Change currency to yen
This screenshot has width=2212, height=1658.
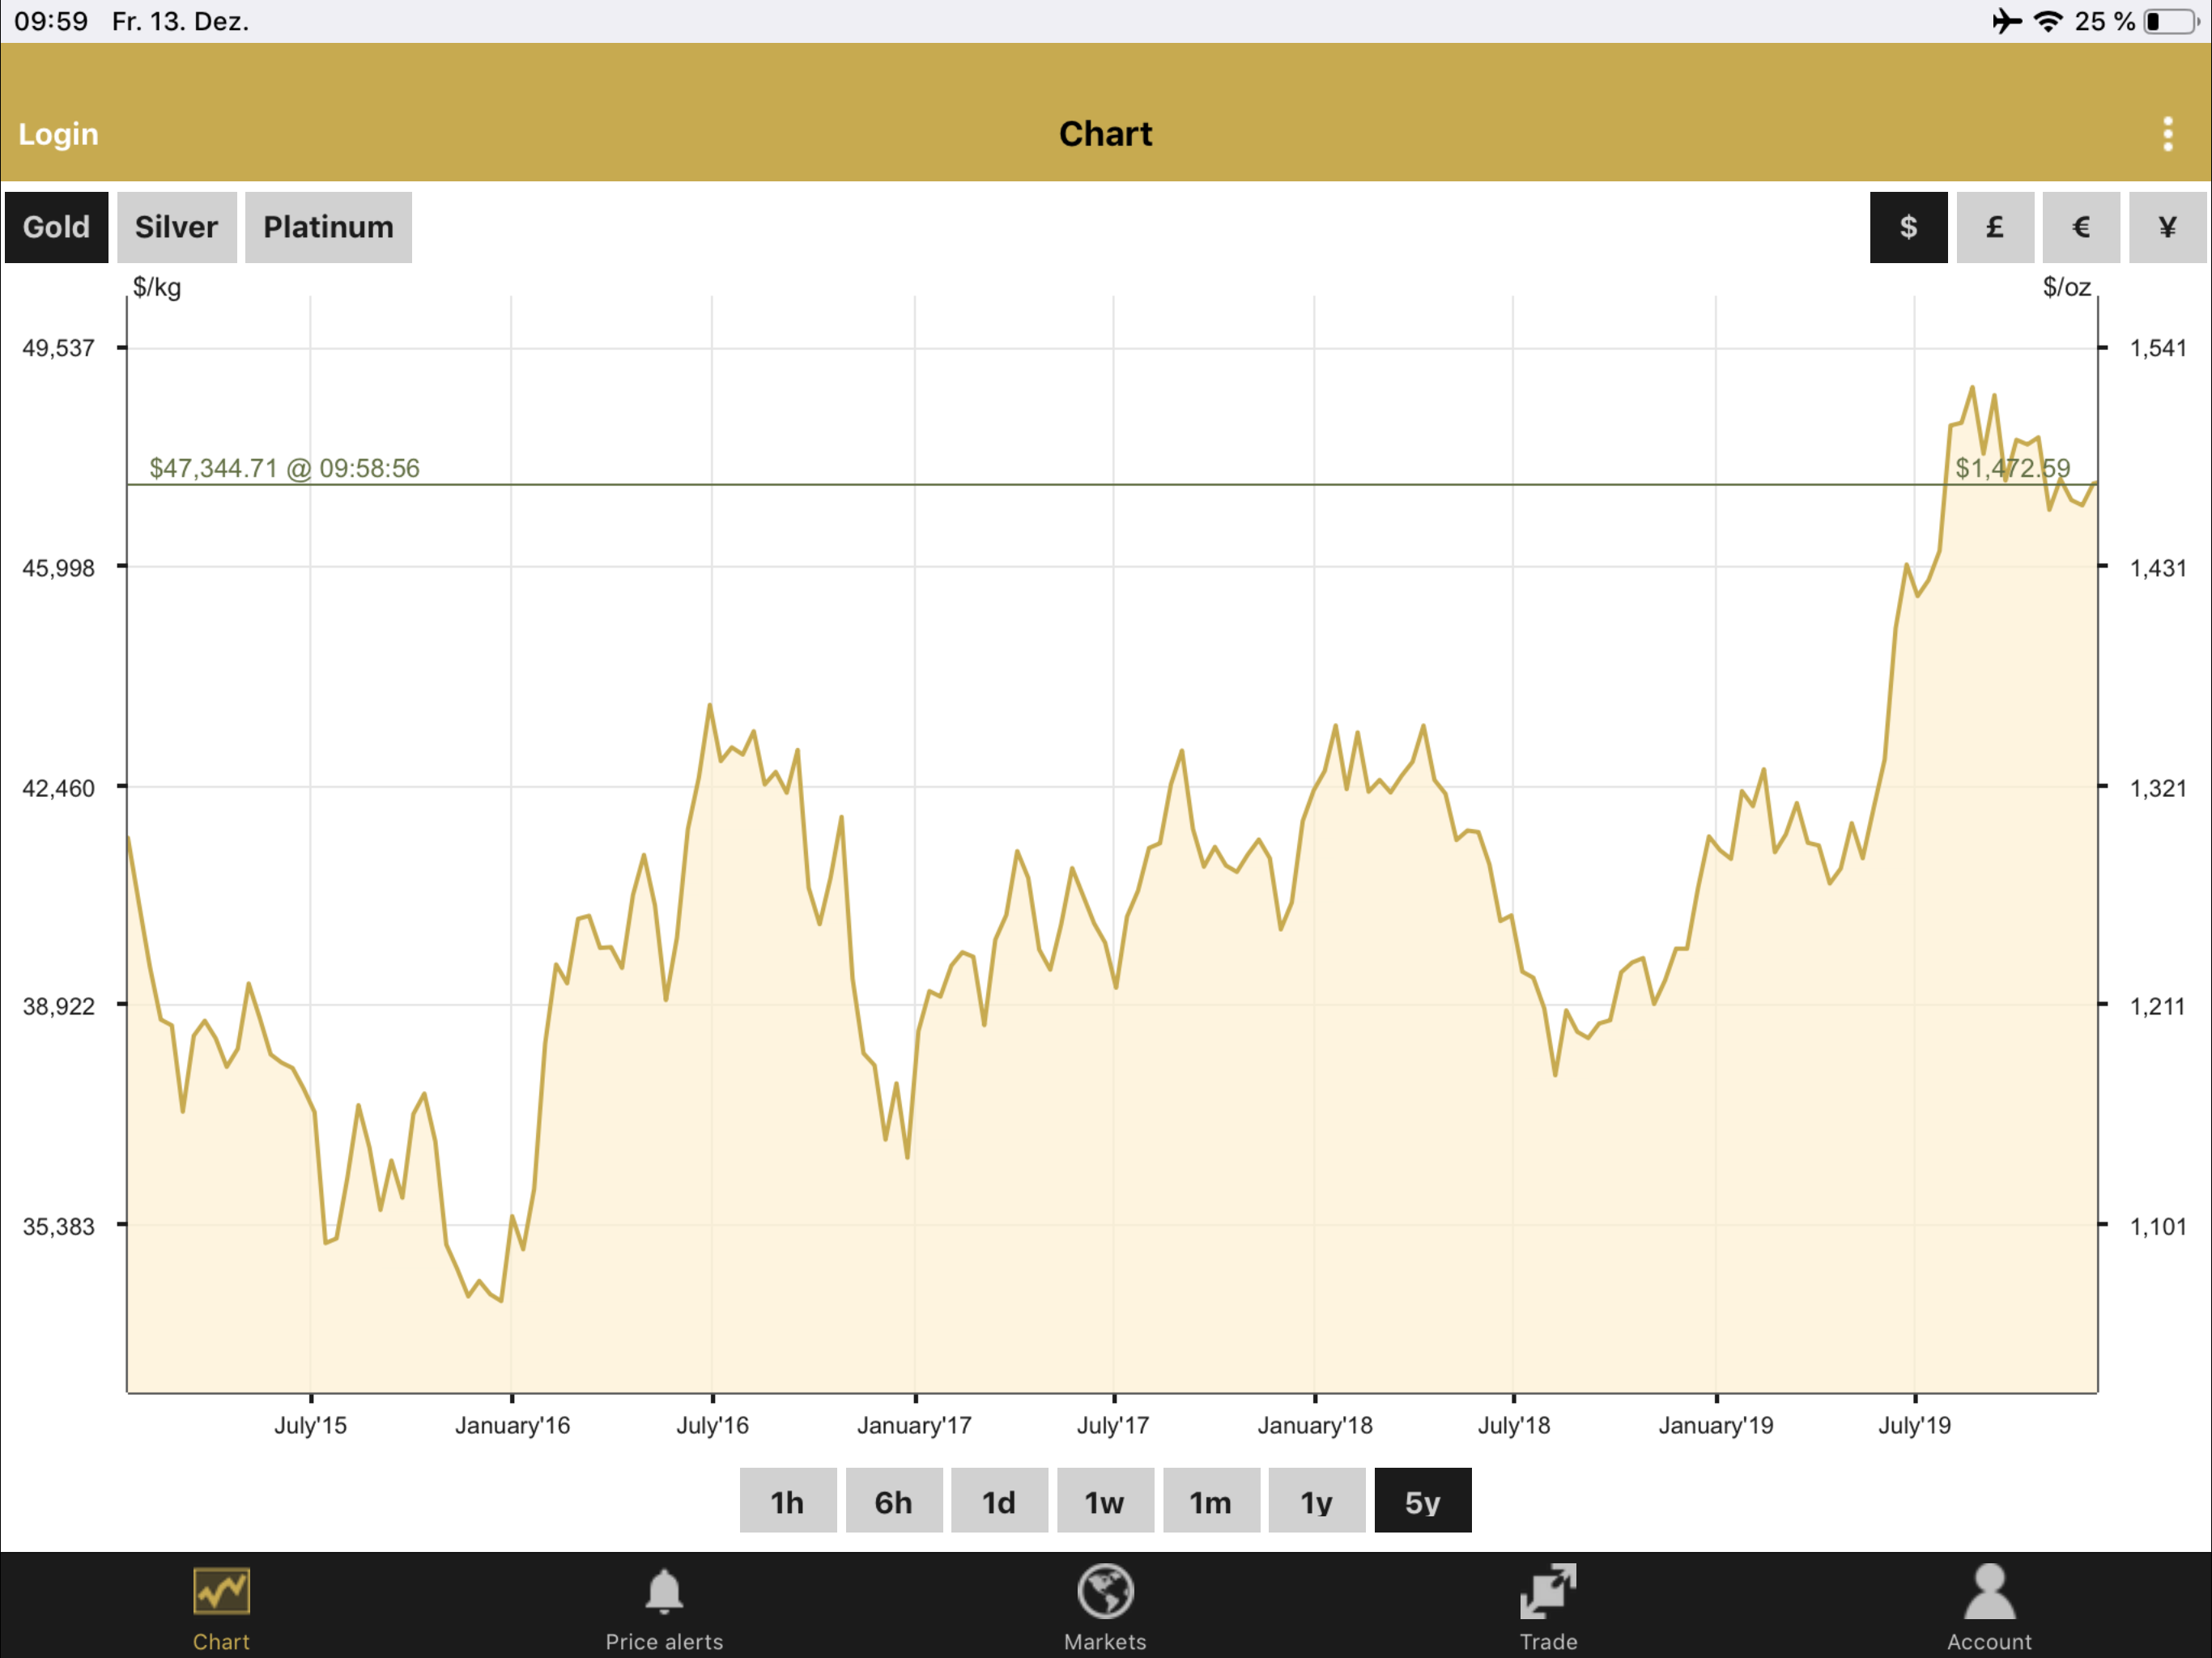[2167, 227]
